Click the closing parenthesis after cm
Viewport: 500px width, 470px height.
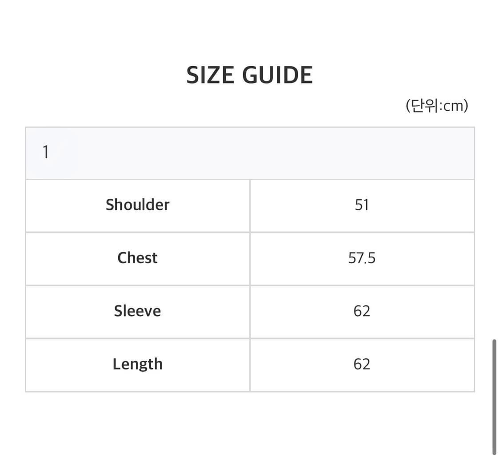tap(465, 106)
